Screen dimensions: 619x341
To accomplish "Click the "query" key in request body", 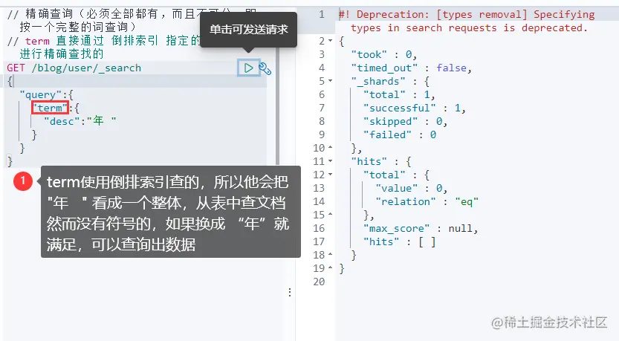I will point(41,95).
